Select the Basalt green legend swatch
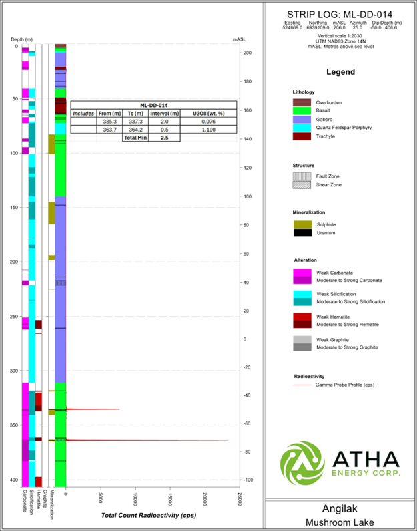The width and height of the screenshot is (417, 531). pos(302,111)
